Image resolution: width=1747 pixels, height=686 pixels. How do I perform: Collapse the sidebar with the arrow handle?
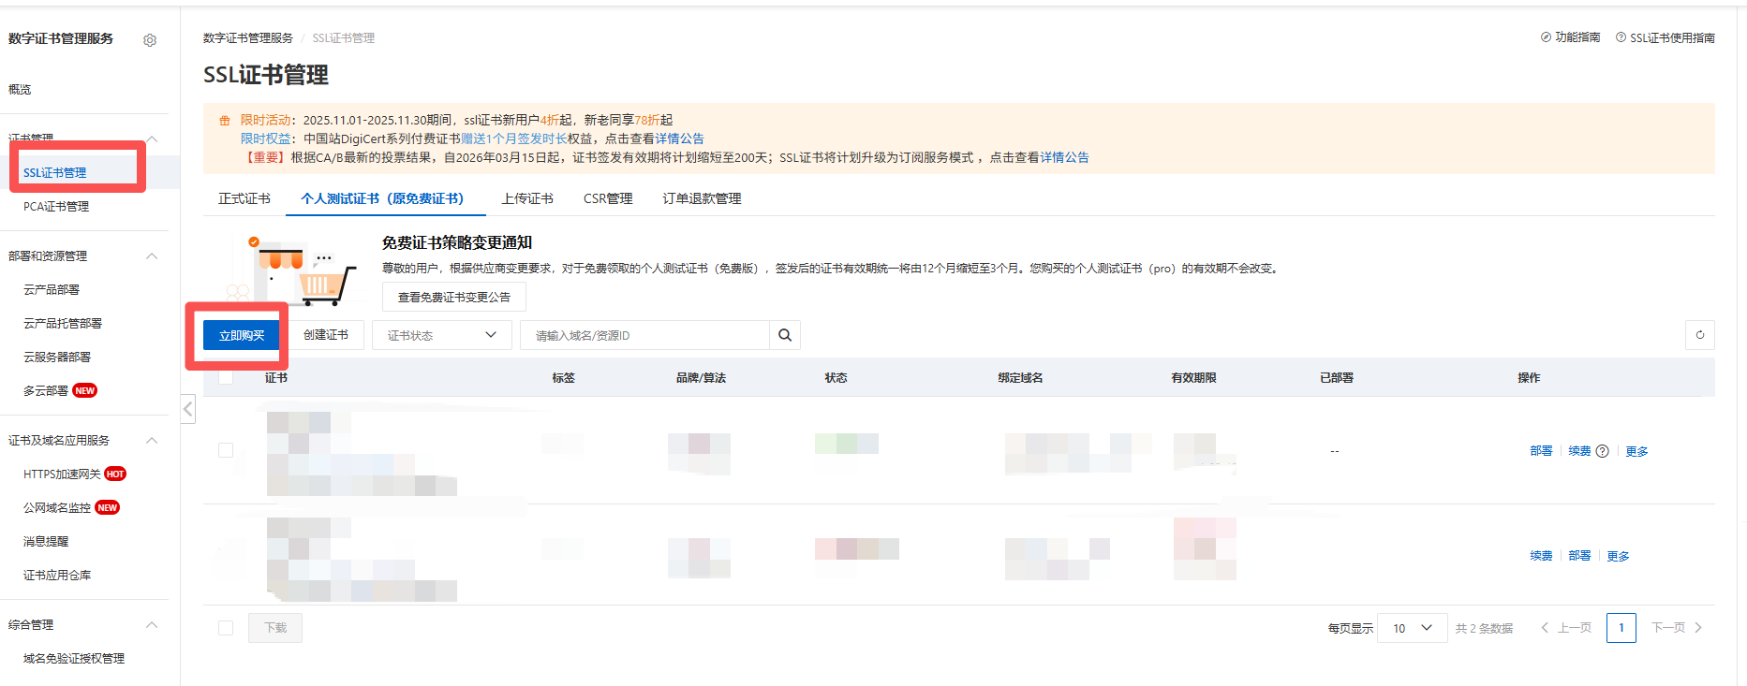coord(188,409)
